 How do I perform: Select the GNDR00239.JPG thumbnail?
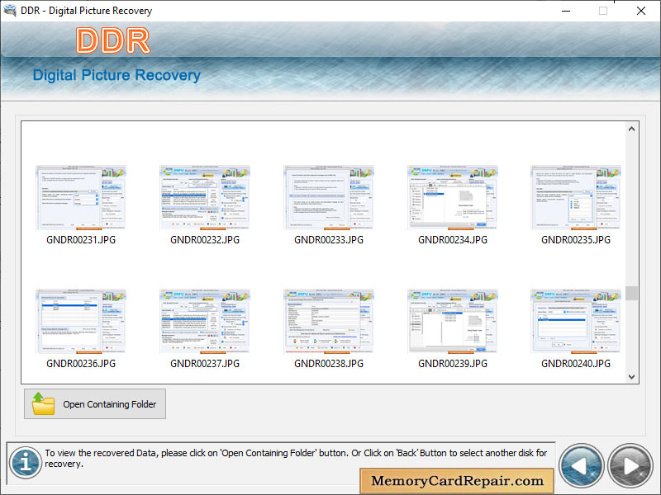453,321
